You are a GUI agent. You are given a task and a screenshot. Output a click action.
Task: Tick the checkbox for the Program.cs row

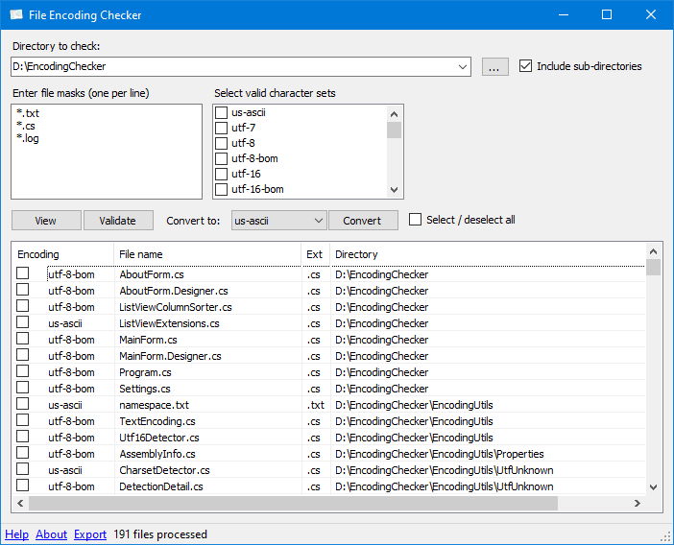pos(23,372)
